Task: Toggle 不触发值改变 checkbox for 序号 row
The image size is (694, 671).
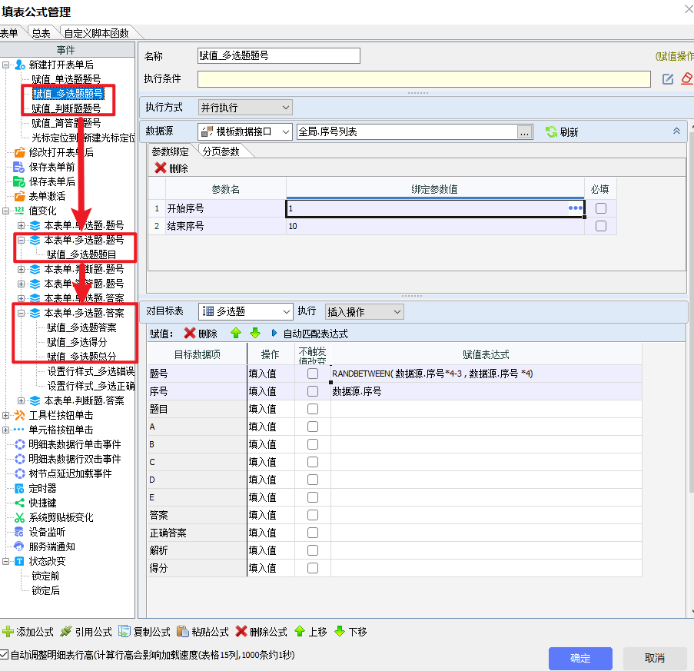Action: click(x=313, y=391)
